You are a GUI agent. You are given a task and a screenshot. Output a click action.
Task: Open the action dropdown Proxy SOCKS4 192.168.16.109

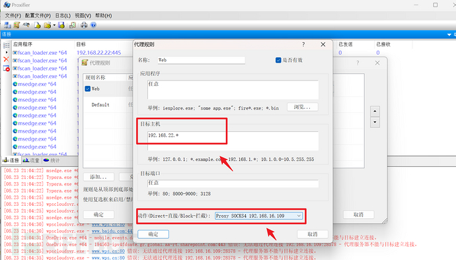click(x=258, y=216)
